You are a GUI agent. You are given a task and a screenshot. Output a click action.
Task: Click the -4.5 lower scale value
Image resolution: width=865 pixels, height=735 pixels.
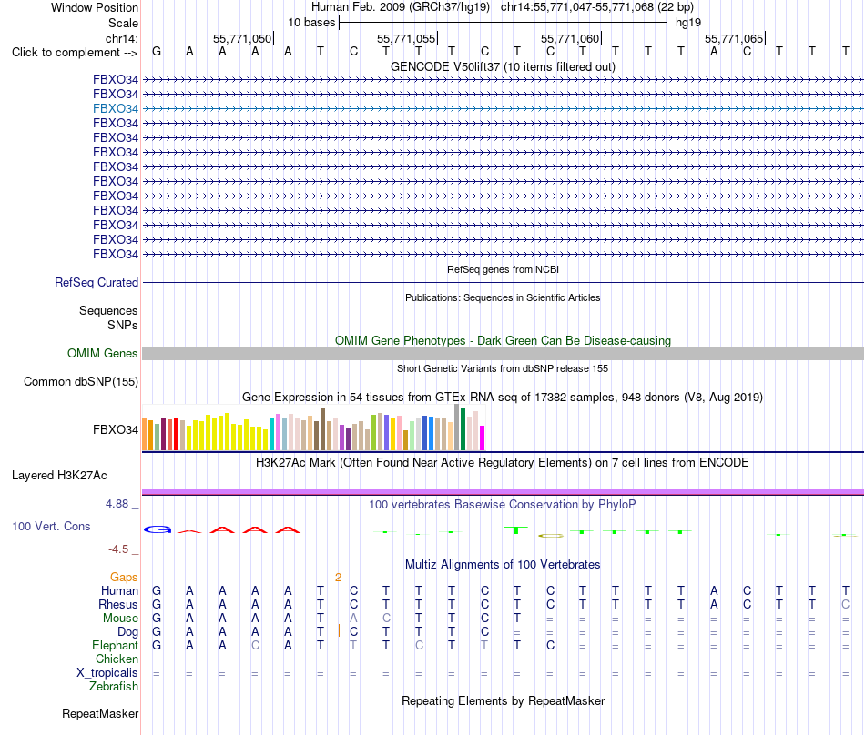(x=118, y=549)
